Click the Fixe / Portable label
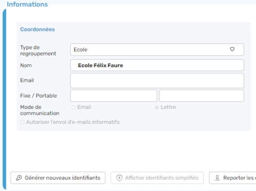Viewport: 256px width, 191px height. [38, 95]
